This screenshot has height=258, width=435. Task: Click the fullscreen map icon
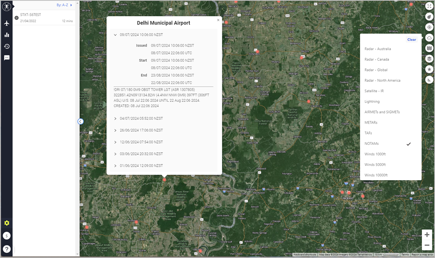pos(429,6)
